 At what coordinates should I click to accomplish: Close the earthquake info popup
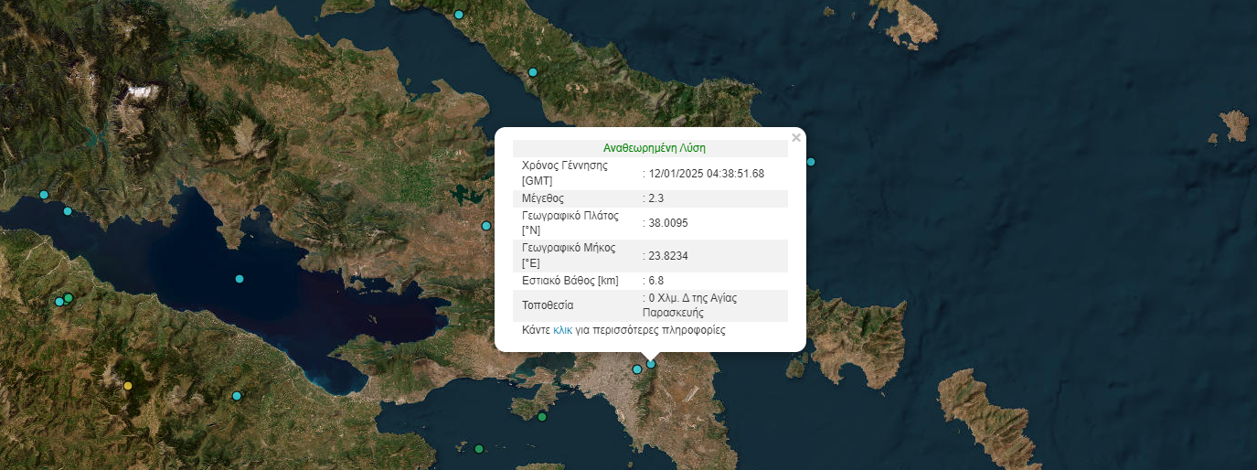pos(795,138)
